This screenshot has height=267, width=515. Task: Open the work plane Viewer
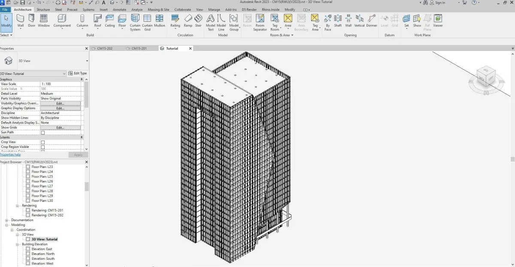[x=438, y=21]
